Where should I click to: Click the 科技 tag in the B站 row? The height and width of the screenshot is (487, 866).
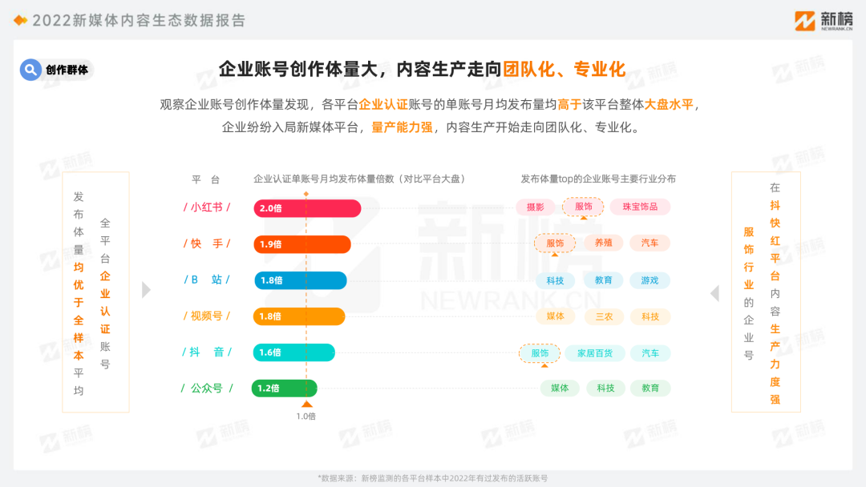pyautogui.click(x=555, y=280)
